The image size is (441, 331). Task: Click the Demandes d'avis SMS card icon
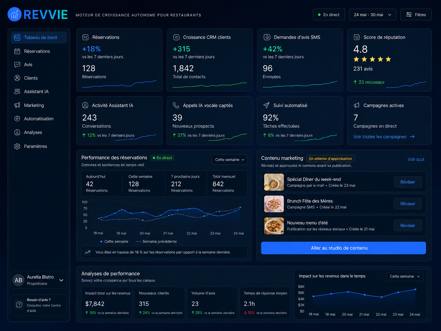pyautogui.click(x=267, y=37)
